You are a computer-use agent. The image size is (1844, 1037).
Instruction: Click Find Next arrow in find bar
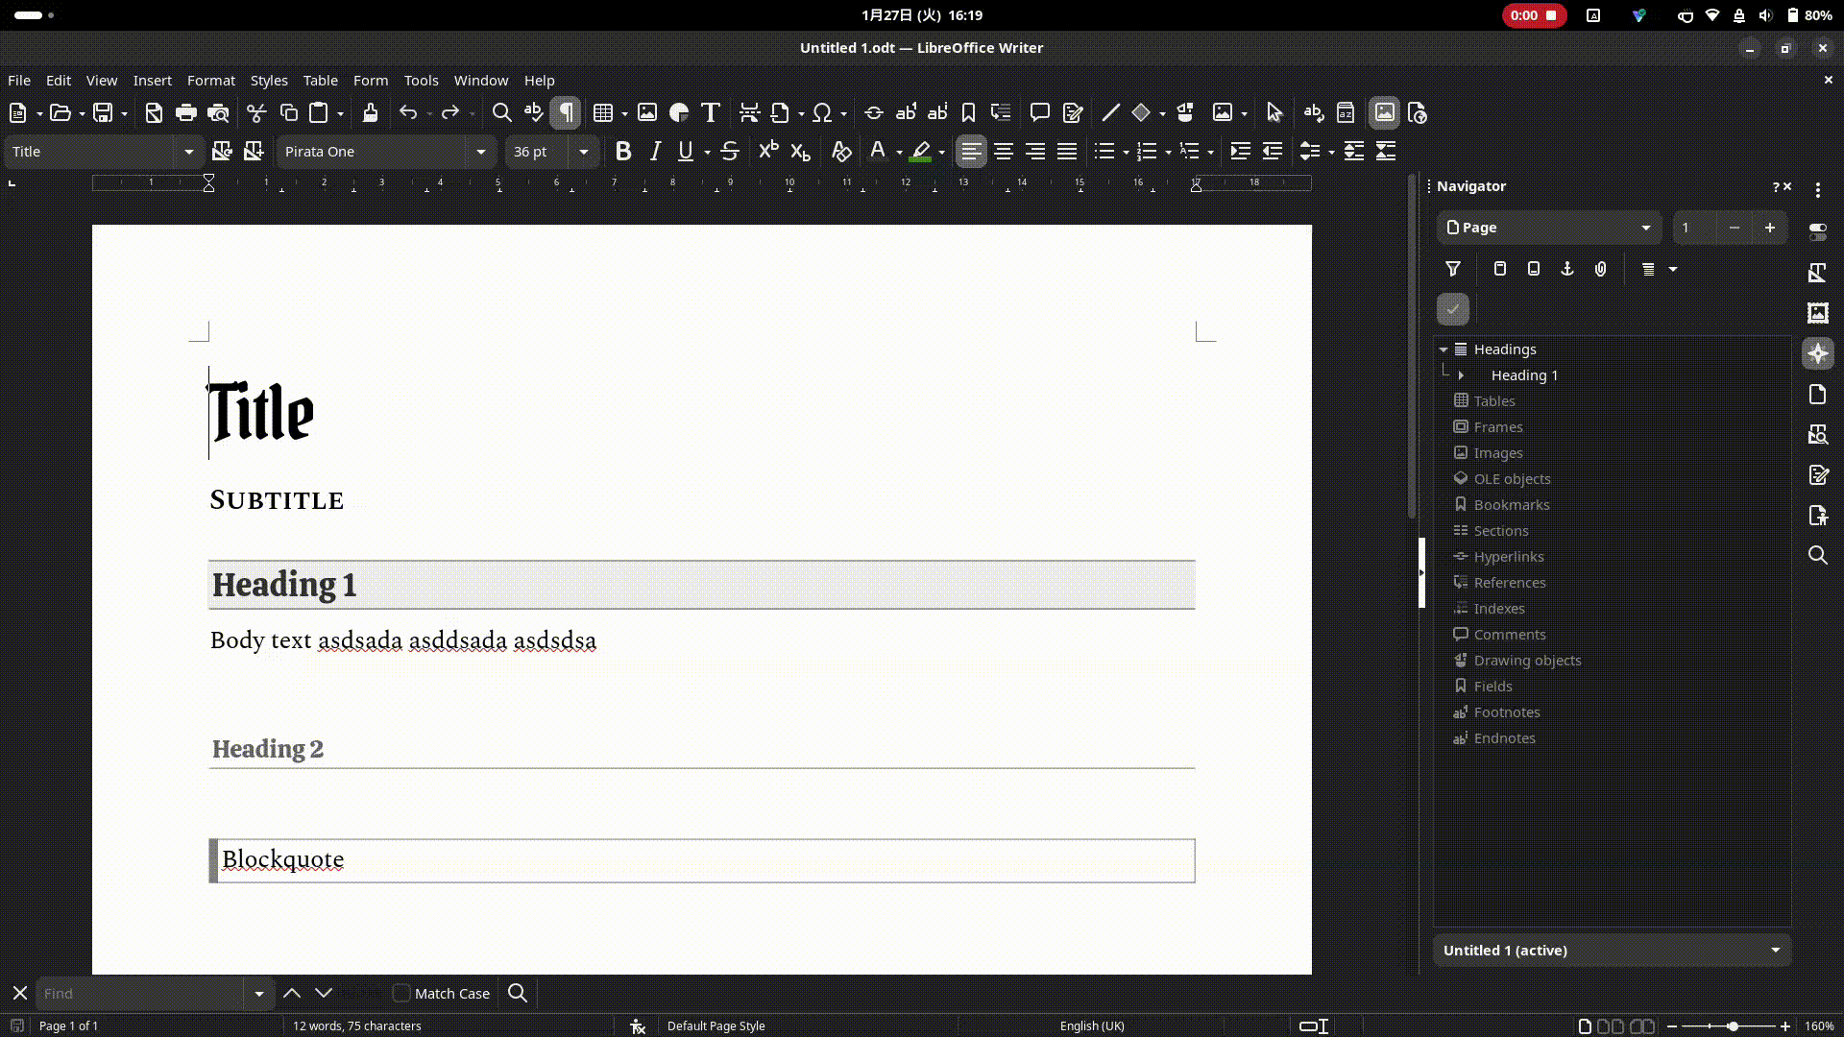pos(324,993)
